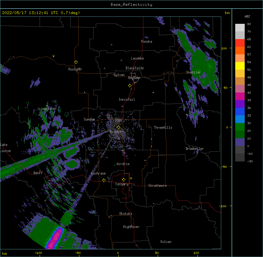Select the Cochrane label

click(x=98, y=173)
